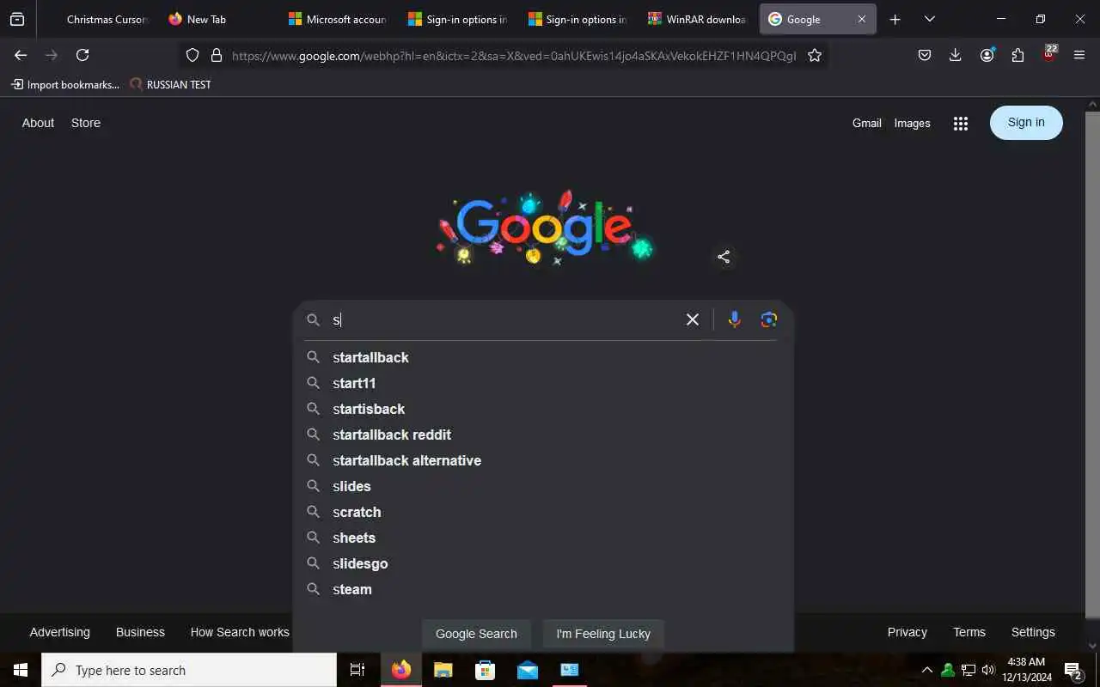Open the RUSSIAN TEST bookmark
1100x687 pixels.
[170, 84]
